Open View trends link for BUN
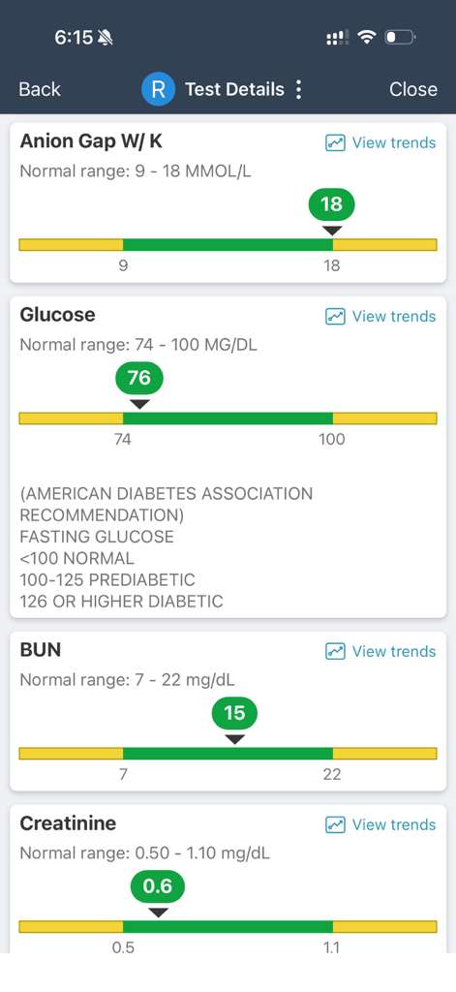 pyautogui.click(x=394, y=651)
